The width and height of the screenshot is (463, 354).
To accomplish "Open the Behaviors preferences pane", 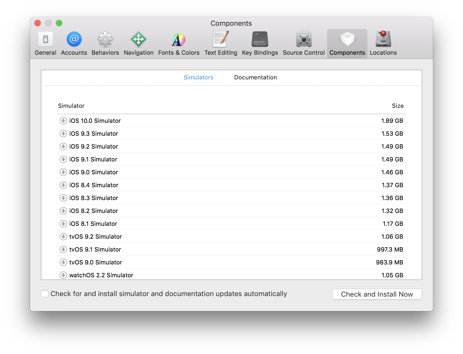I will [105, 43].
